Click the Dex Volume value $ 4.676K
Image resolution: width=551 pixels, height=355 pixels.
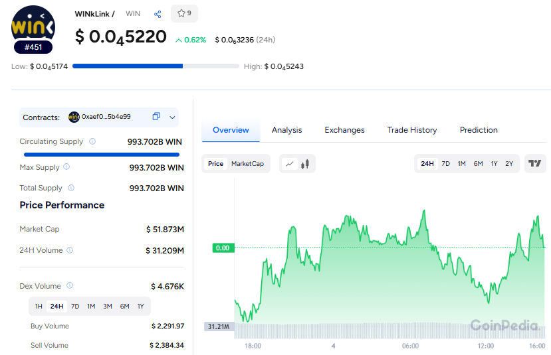[167, 286]
